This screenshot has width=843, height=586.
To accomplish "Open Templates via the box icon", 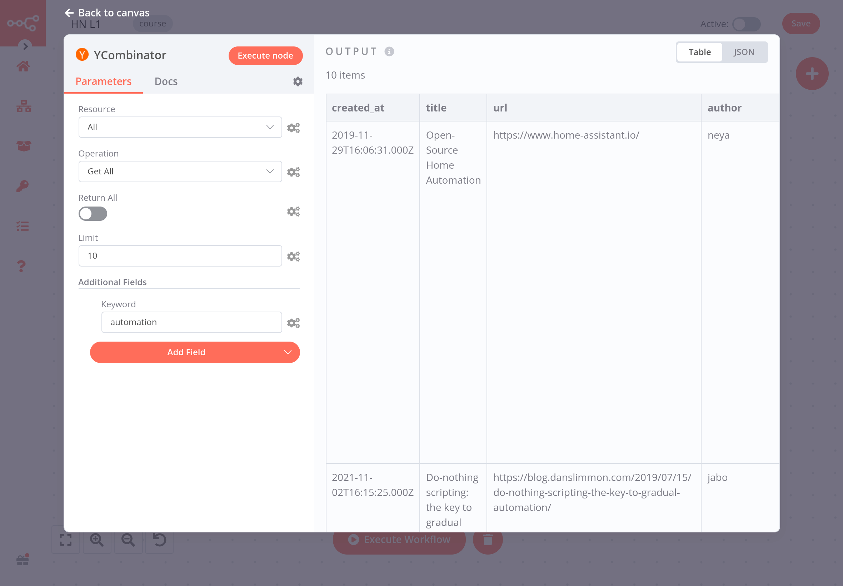I will pyautogui.click(x=23, y=146).
